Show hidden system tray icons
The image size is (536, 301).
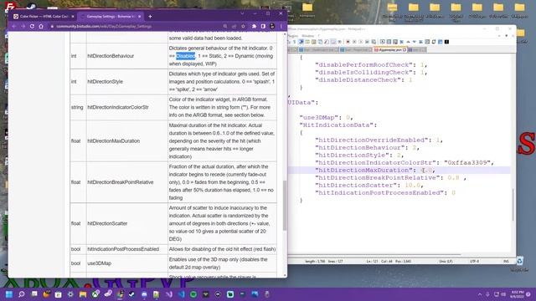[x=480, y=294]
